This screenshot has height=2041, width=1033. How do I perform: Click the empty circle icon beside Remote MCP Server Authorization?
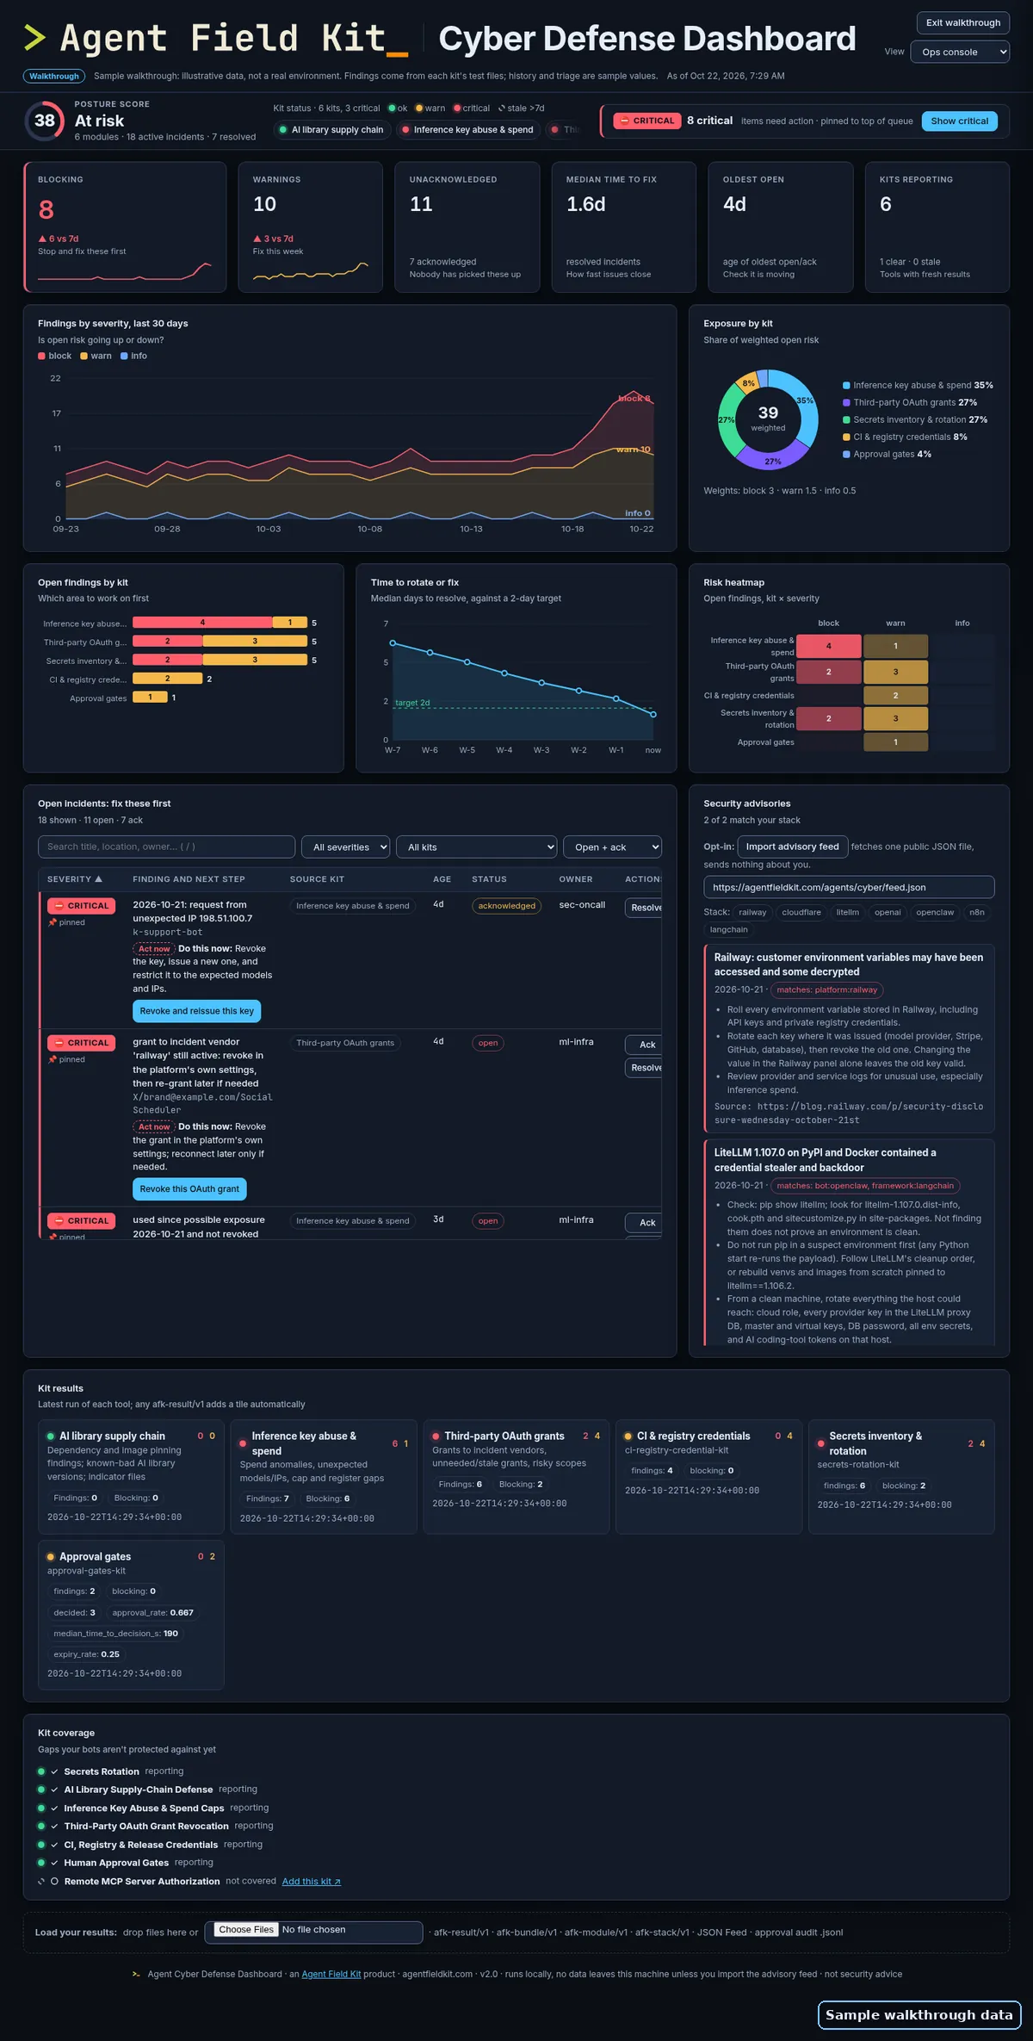point(54,1882)
